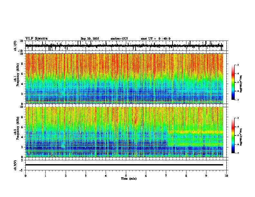
Task: Click the ch.2 colorbar 'log(PSD)' title
Action: coord(241,137)
